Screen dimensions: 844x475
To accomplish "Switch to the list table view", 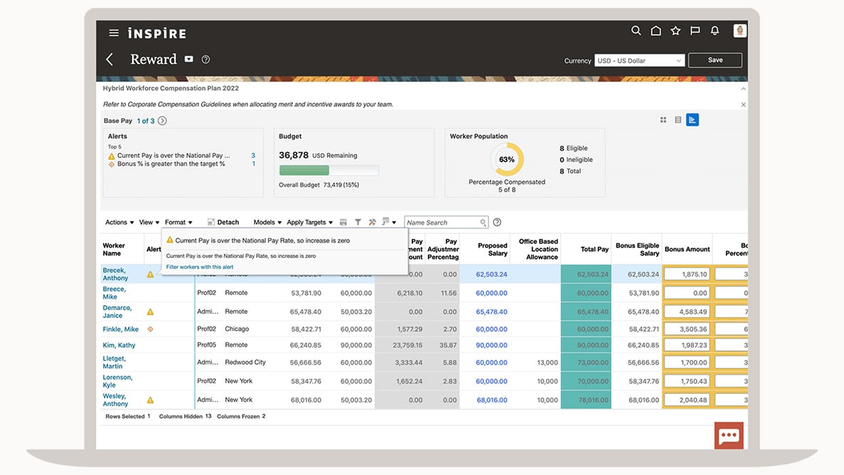I will point(678,120).
